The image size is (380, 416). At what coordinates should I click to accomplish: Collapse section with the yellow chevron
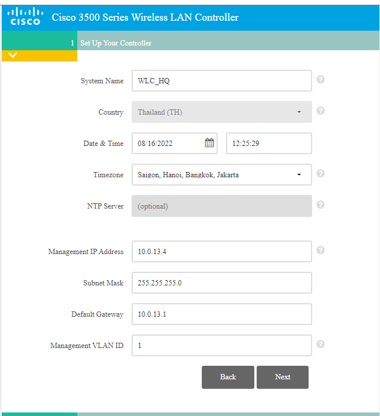pos(14,56)
